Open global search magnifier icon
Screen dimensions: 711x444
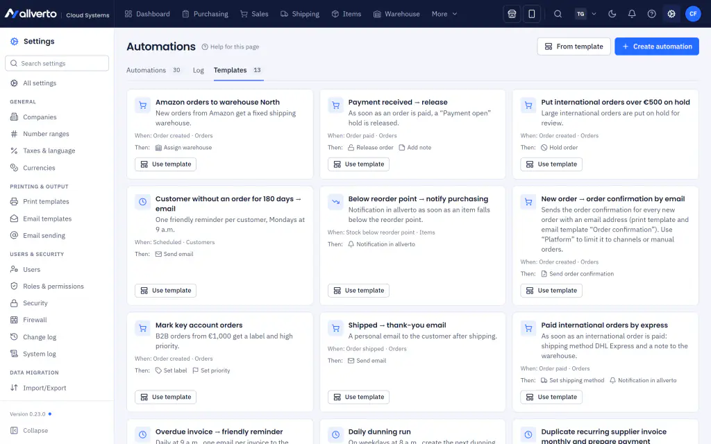tap(558, 14)
